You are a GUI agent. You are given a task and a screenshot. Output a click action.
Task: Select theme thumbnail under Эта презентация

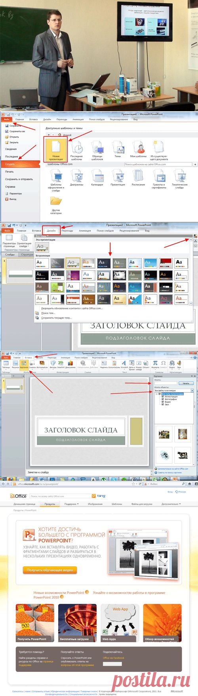pos(42,248)
